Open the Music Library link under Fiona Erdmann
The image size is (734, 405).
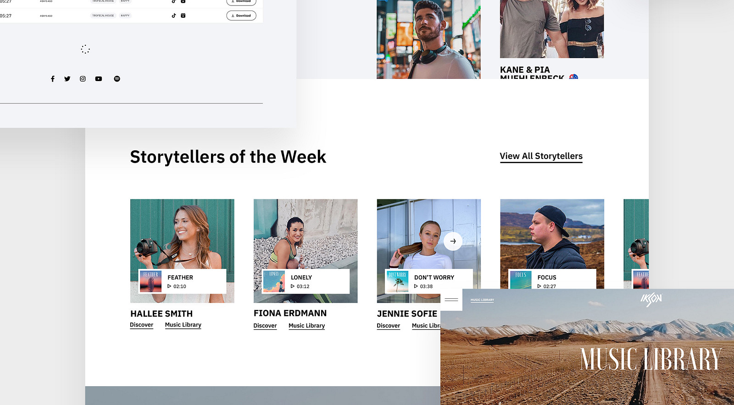[x=307, y=326]
